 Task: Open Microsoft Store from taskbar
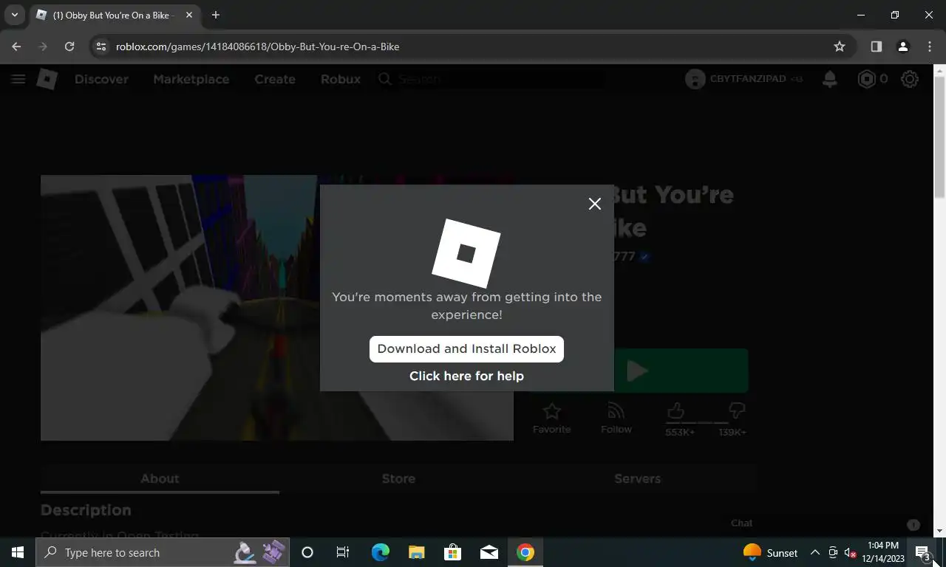pyautogui.click(x=452, y=552)
